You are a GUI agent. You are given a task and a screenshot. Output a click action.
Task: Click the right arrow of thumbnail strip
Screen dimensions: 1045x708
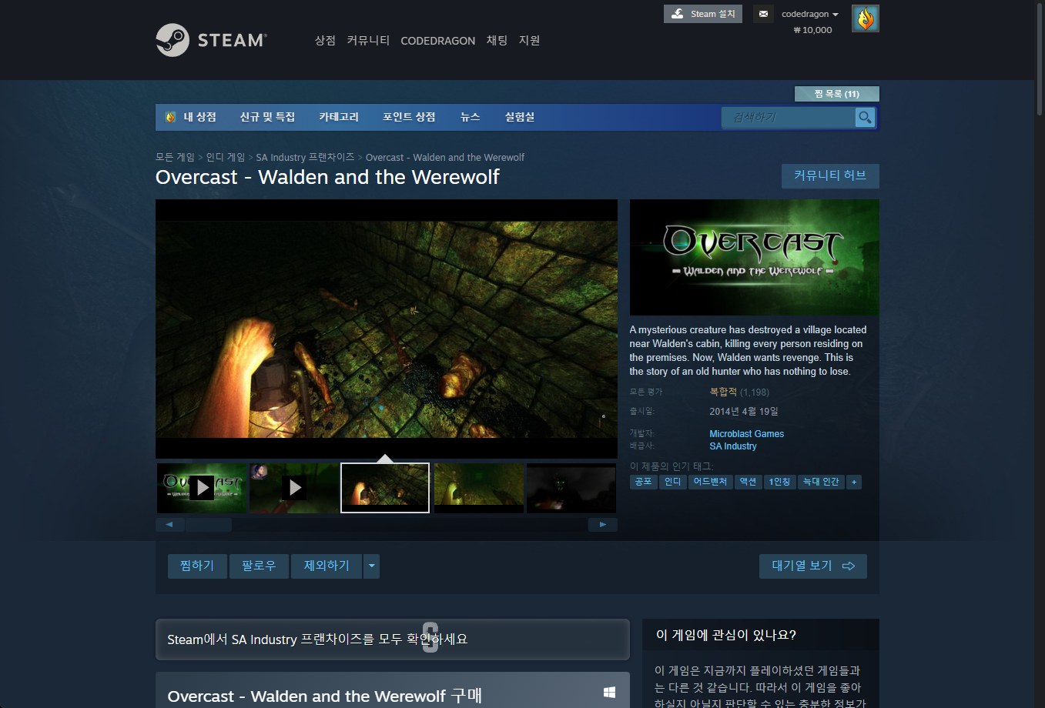(x=603, y=525)
